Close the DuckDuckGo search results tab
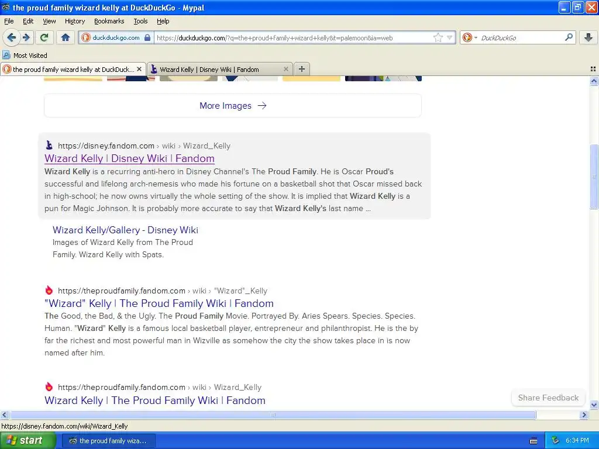Image resolution: width=599 pixels, height=449 pixels. click(x=139, y=69)
